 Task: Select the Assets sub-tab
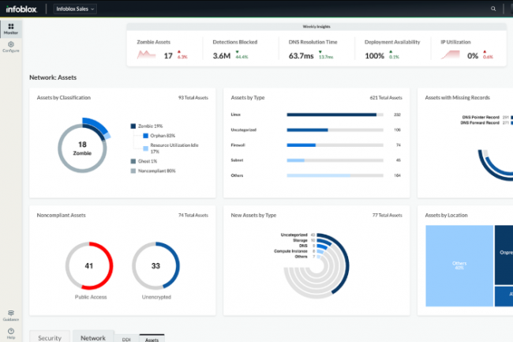(152, 338)
